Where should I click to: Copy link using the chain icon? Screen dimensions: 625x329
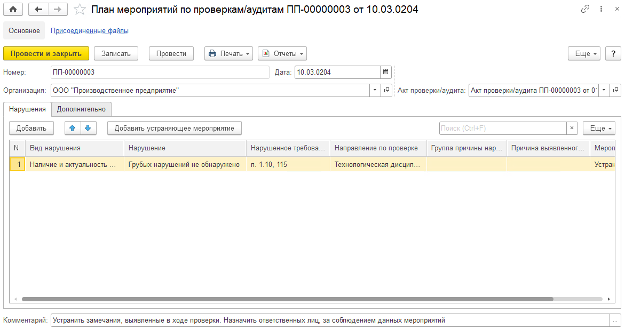(x=586, y=10)
